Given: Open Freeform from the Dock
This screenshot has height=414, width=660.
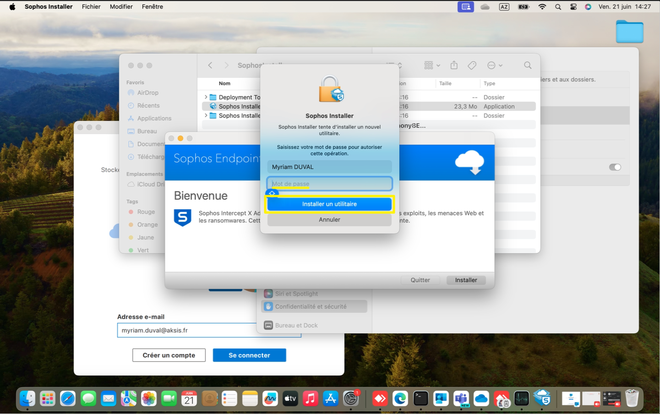Looking at the screenshot, I should [x=270, y=399].
